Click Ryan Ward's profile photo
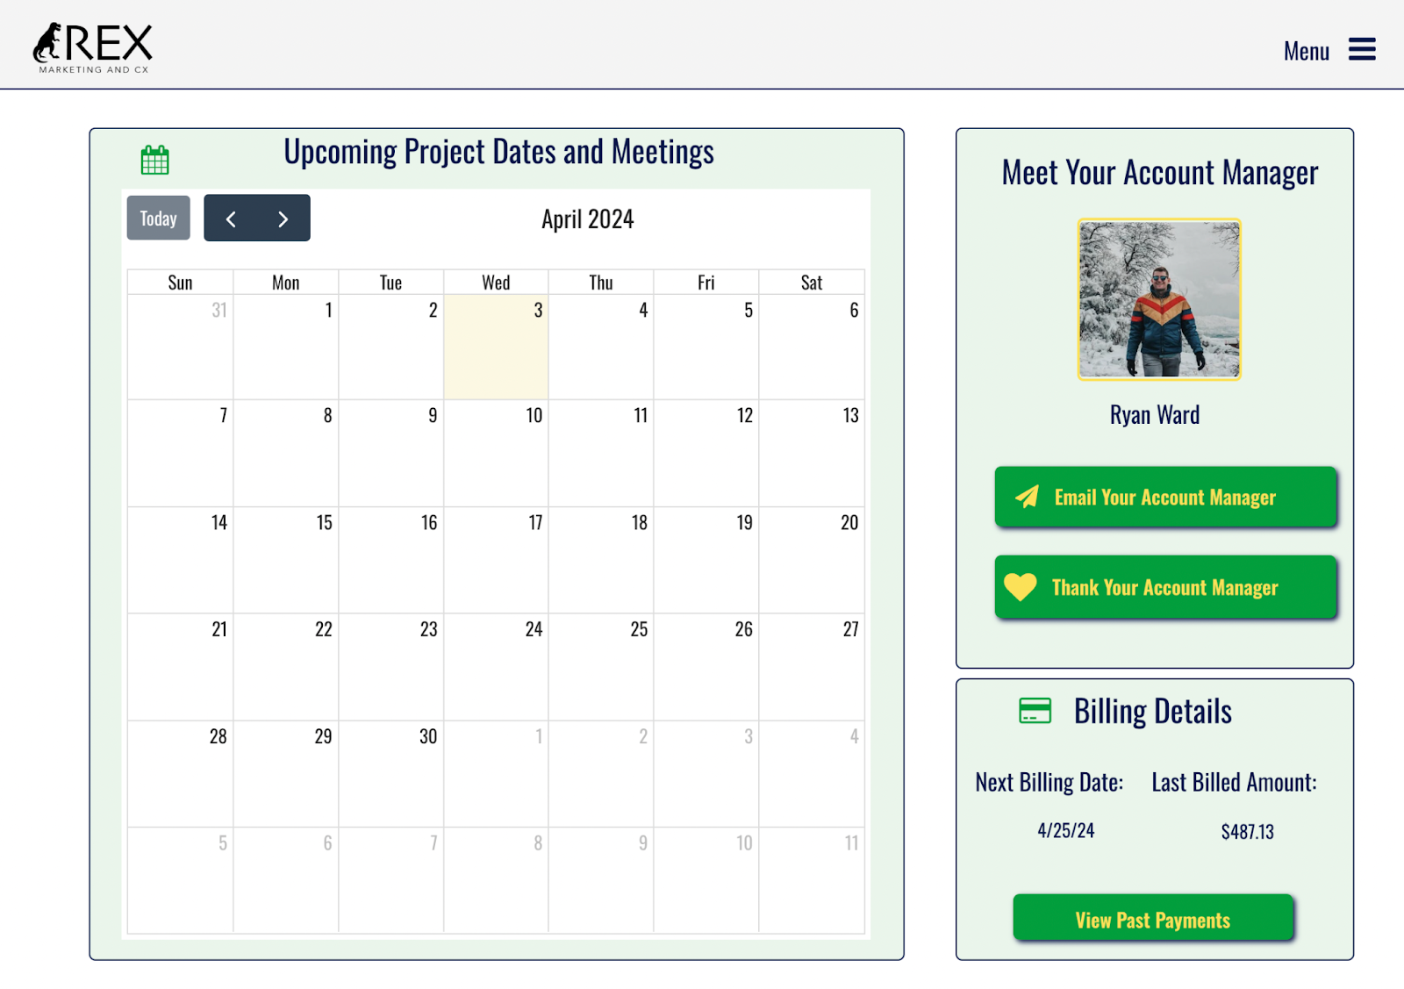This screenshot has width=1404, height=989. point(1159,299)
